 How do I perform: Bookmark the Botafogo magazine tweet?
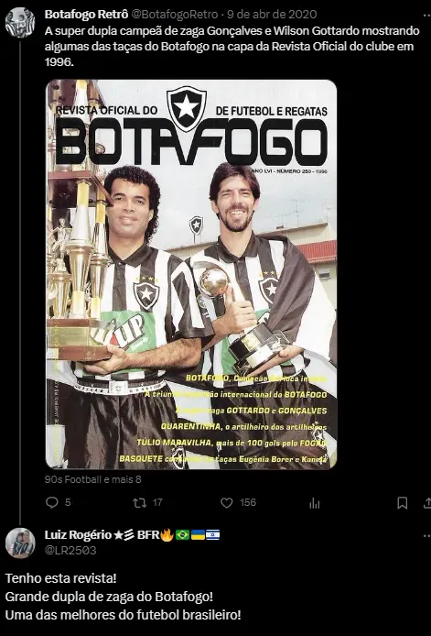click(x=402, y=503)
